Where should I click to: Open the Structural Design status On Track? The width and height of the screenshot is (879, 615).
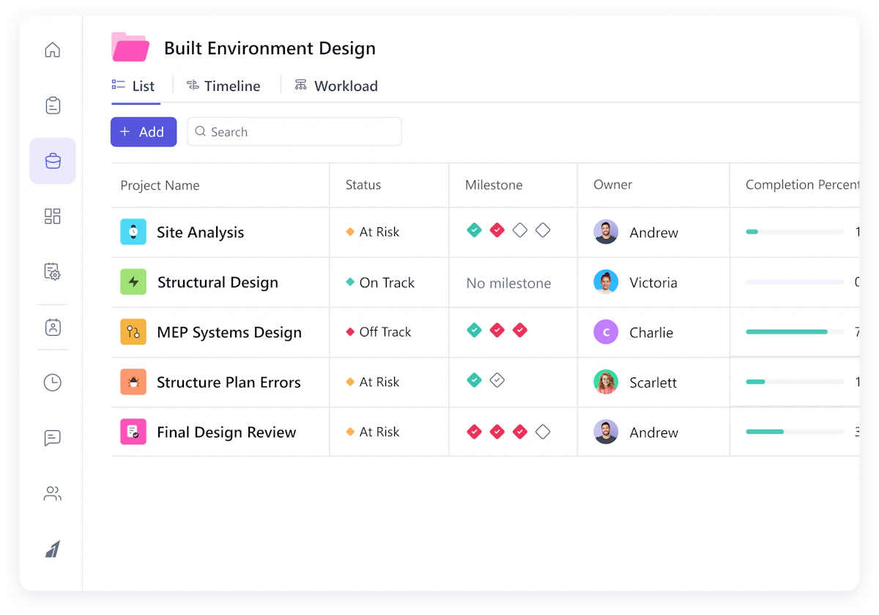tap(380, 282)
